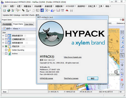Select the highlighted arrow cursor tool
The height and width of the screenshot is (98, 126).
(x=122, y=55)
